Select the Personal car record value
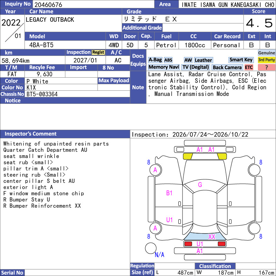 point(227,45)
